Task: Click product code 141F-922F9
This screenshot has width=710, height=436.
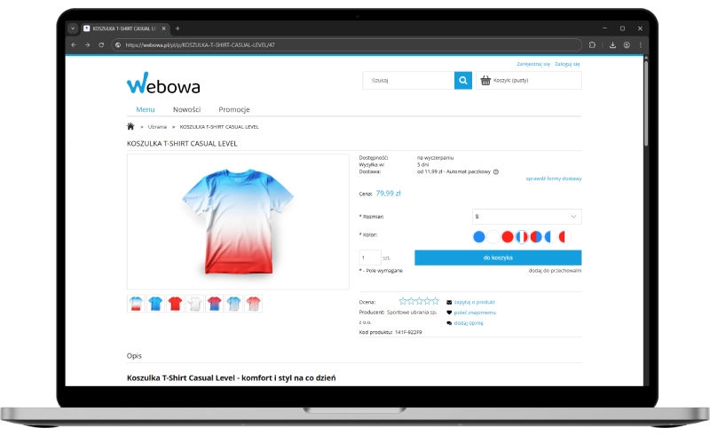Action: click(x=408, y=332)
